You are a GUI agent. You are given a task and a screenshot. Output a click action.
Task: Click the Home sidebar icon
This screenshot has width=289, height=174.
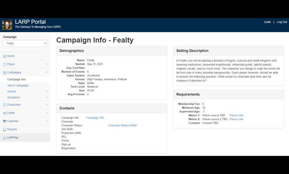pyautogui.click(x=4, y=56)
